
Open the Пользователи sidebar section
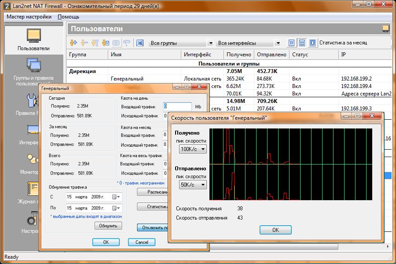[33, 37]
